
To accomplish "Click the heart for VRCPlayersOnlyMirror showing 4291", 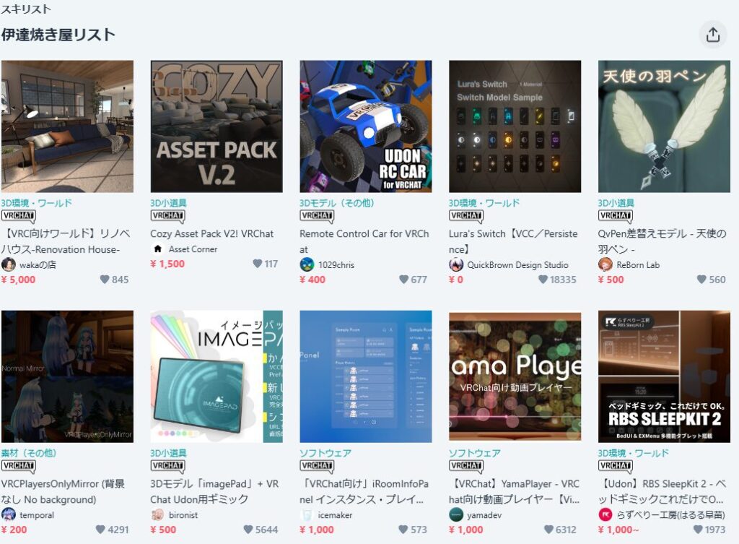I will pos(100,530).
